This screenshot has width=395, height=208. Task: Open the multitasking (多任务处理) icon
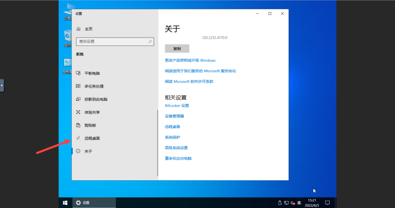(78, 86)
